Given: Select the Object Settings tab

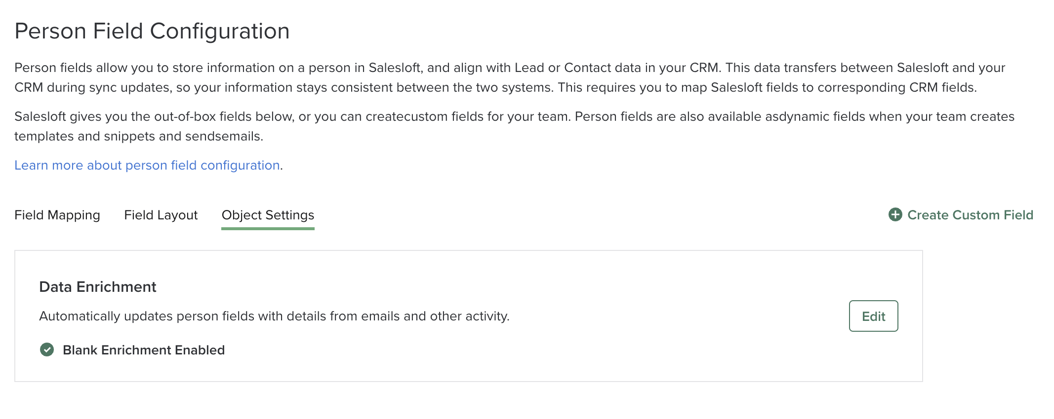Looking at the screenshot, I should 268,215.
